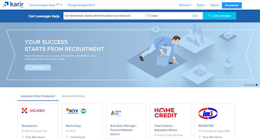This screenshot has height=139, width=260.
Task: Open the Receptionist job title
Action: coord(29,126)
